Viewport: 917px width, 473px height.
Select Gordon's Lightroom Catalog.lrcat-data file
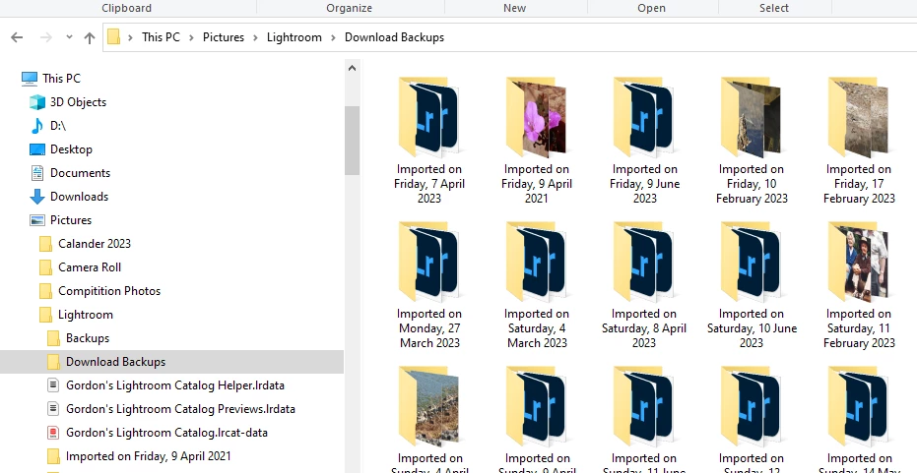pos(166,433)
